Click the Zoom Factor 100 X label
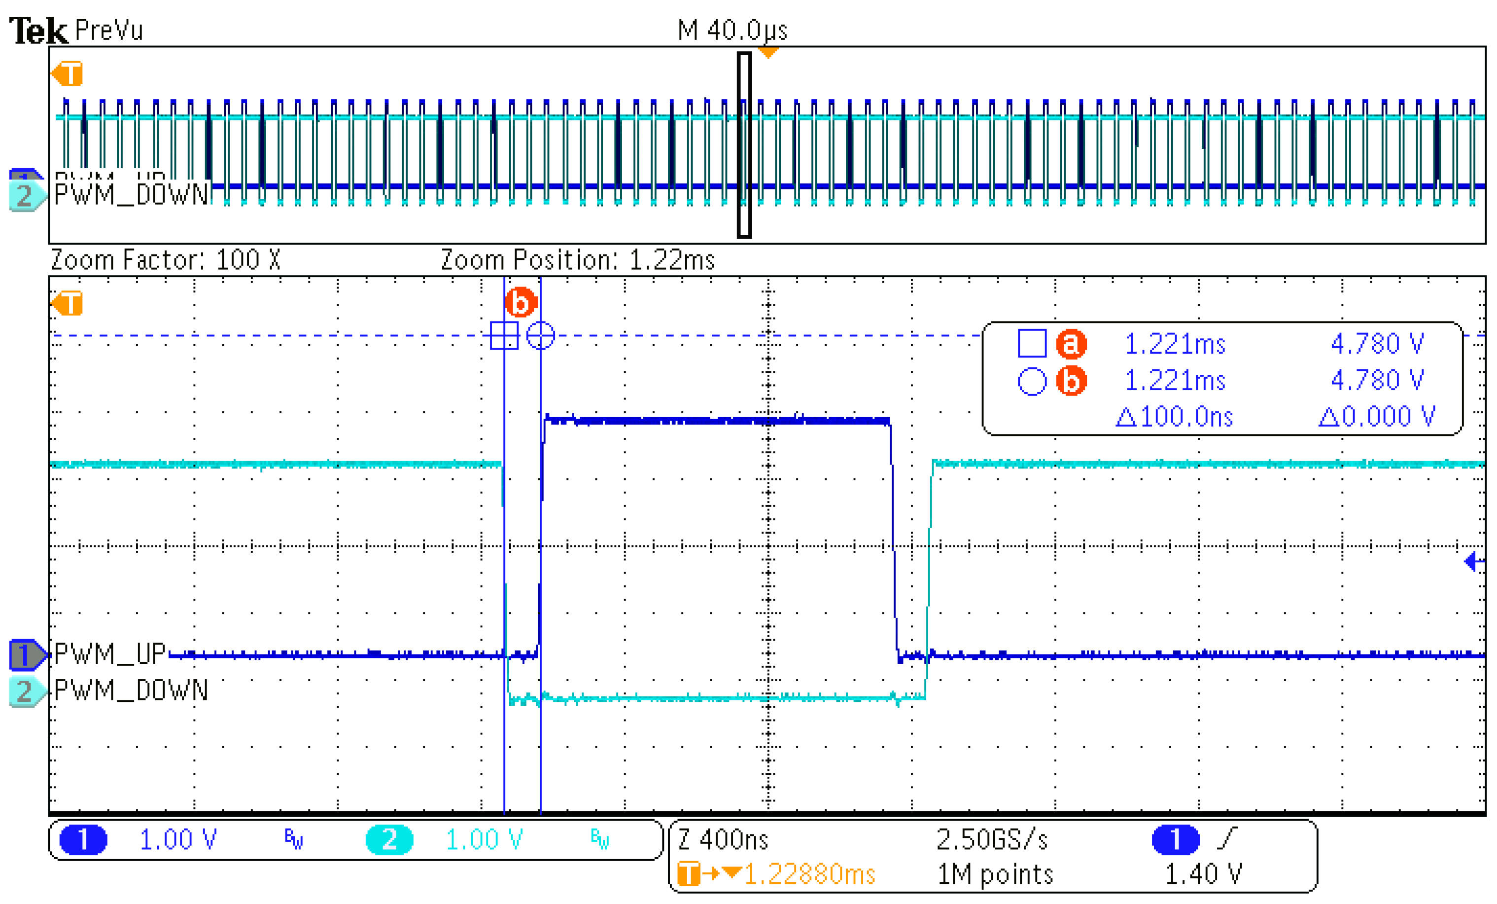 coord(165,260)
